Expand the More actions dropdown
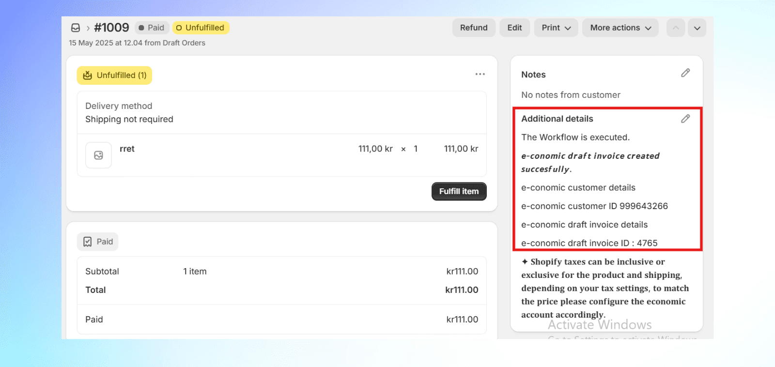 [x=620, y=28]
